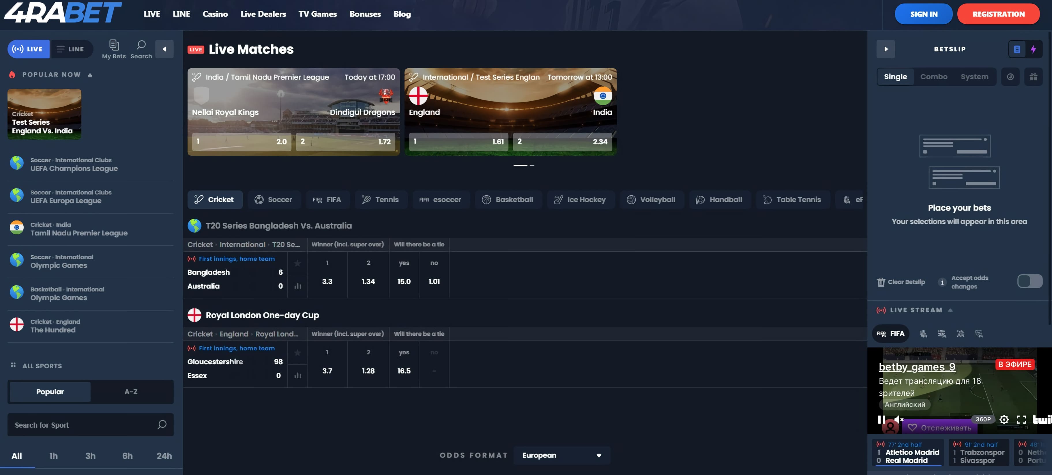Screen dimensions: 1052x475
Task: Open My Bets panel
Action: (114, 48)
